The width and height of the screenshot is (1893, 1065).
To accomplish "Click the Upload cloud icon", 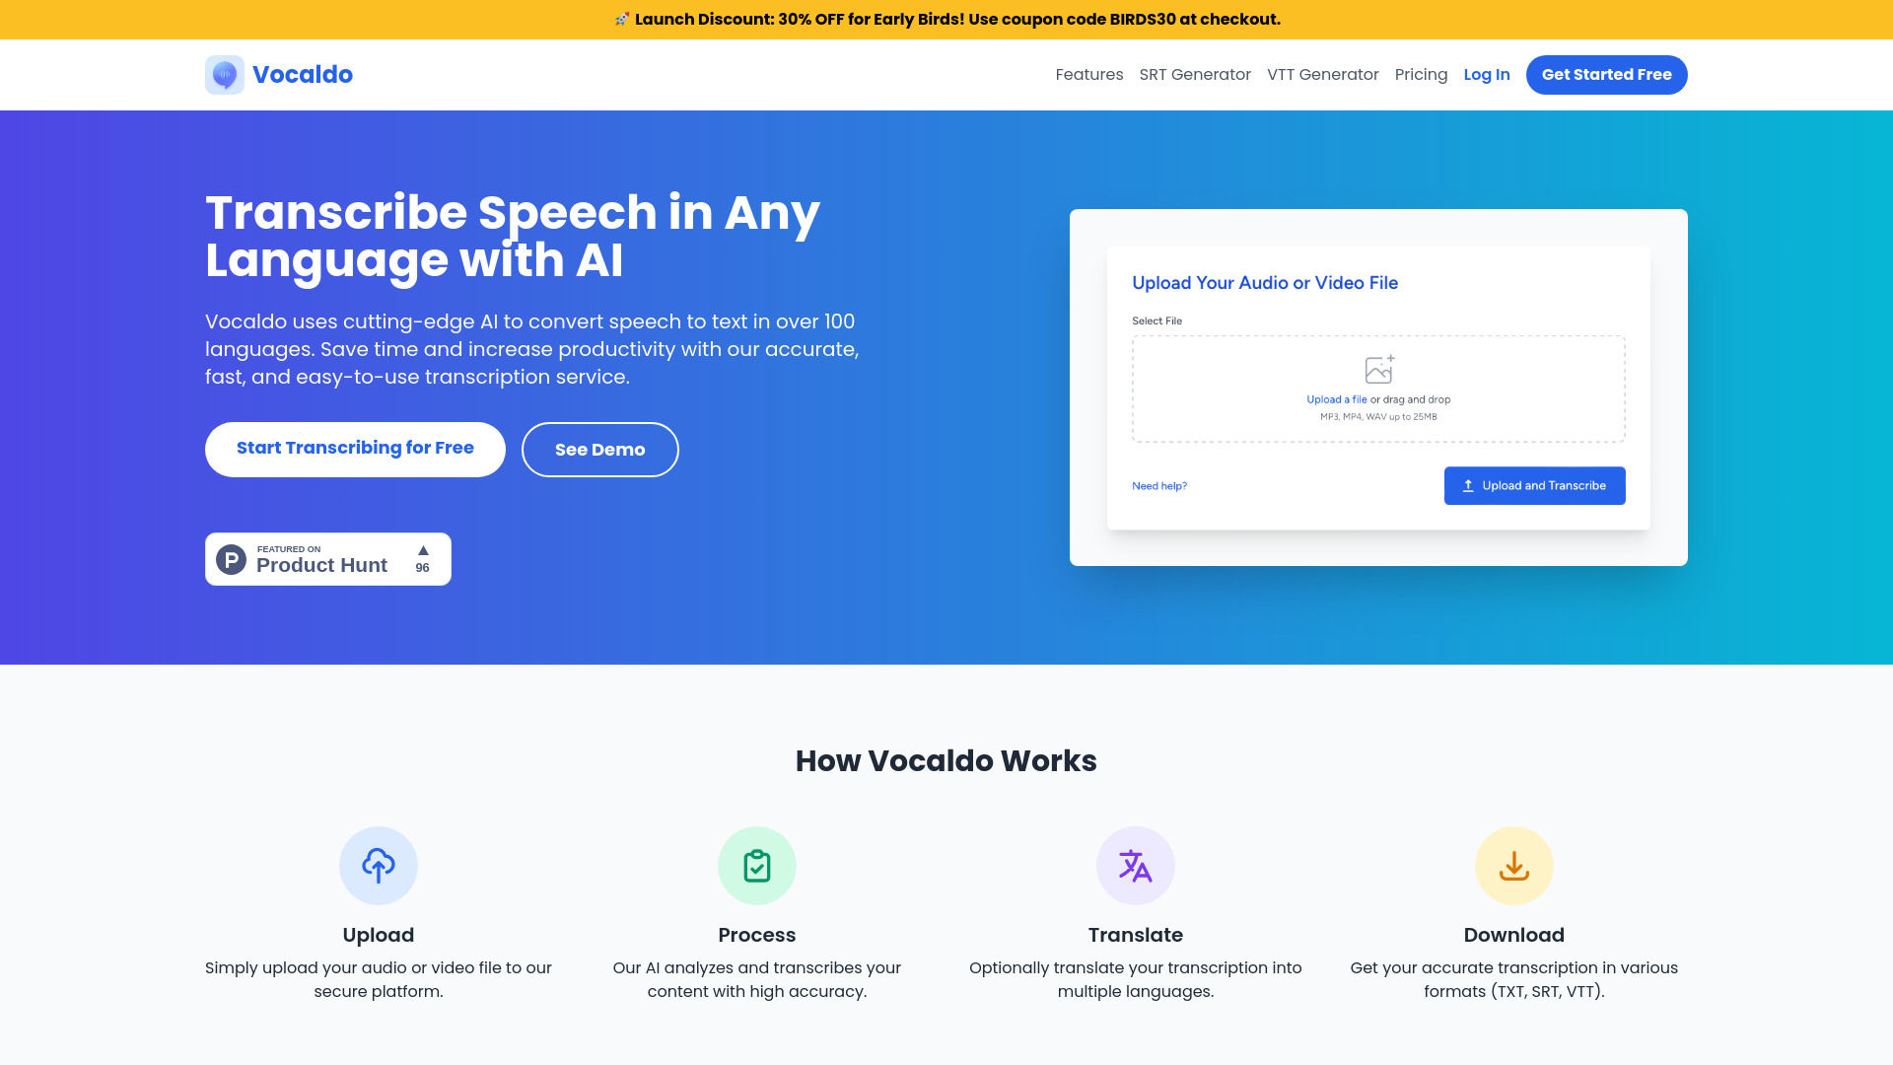I will pos(379,865).
